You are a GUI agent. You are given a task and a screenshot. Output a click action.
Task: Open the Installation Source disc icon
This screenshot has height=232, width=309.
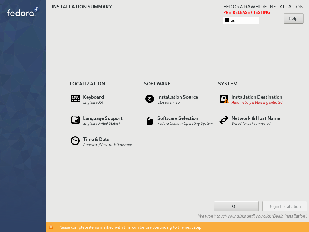[x=150, y=99]
